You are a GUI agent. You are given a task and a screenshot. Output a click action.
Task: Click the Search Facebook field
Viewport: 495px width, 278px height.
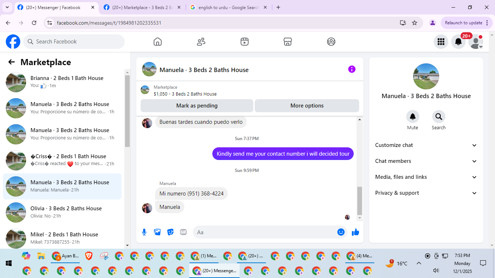pos(74,42)
